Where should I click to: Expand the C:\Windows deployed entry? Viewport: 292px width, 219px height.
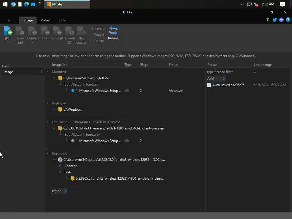54,109
